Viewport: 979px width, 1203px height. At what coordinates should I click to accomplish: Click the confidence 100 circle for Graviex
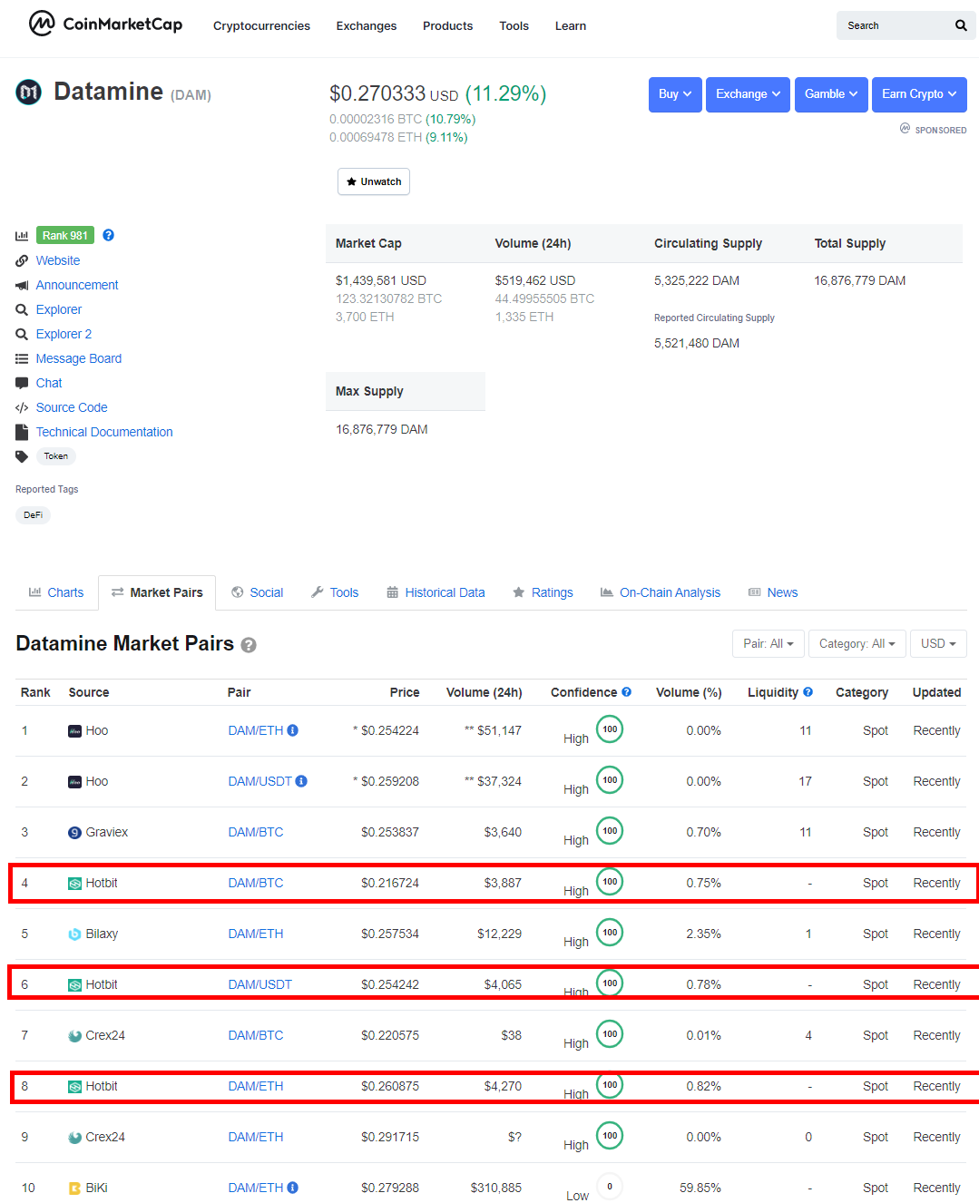610,830
